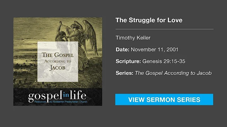Viewport: 227px width, 127px height.
Task: Click the bold Date: label
Action: tap(123, 50)
